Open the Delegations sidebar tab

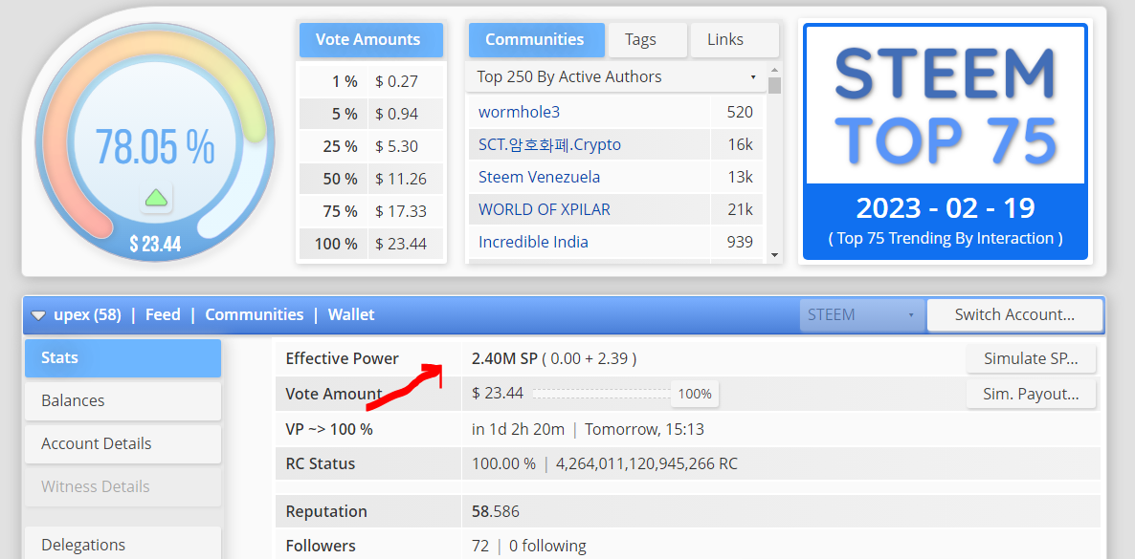tap(123, 544)
